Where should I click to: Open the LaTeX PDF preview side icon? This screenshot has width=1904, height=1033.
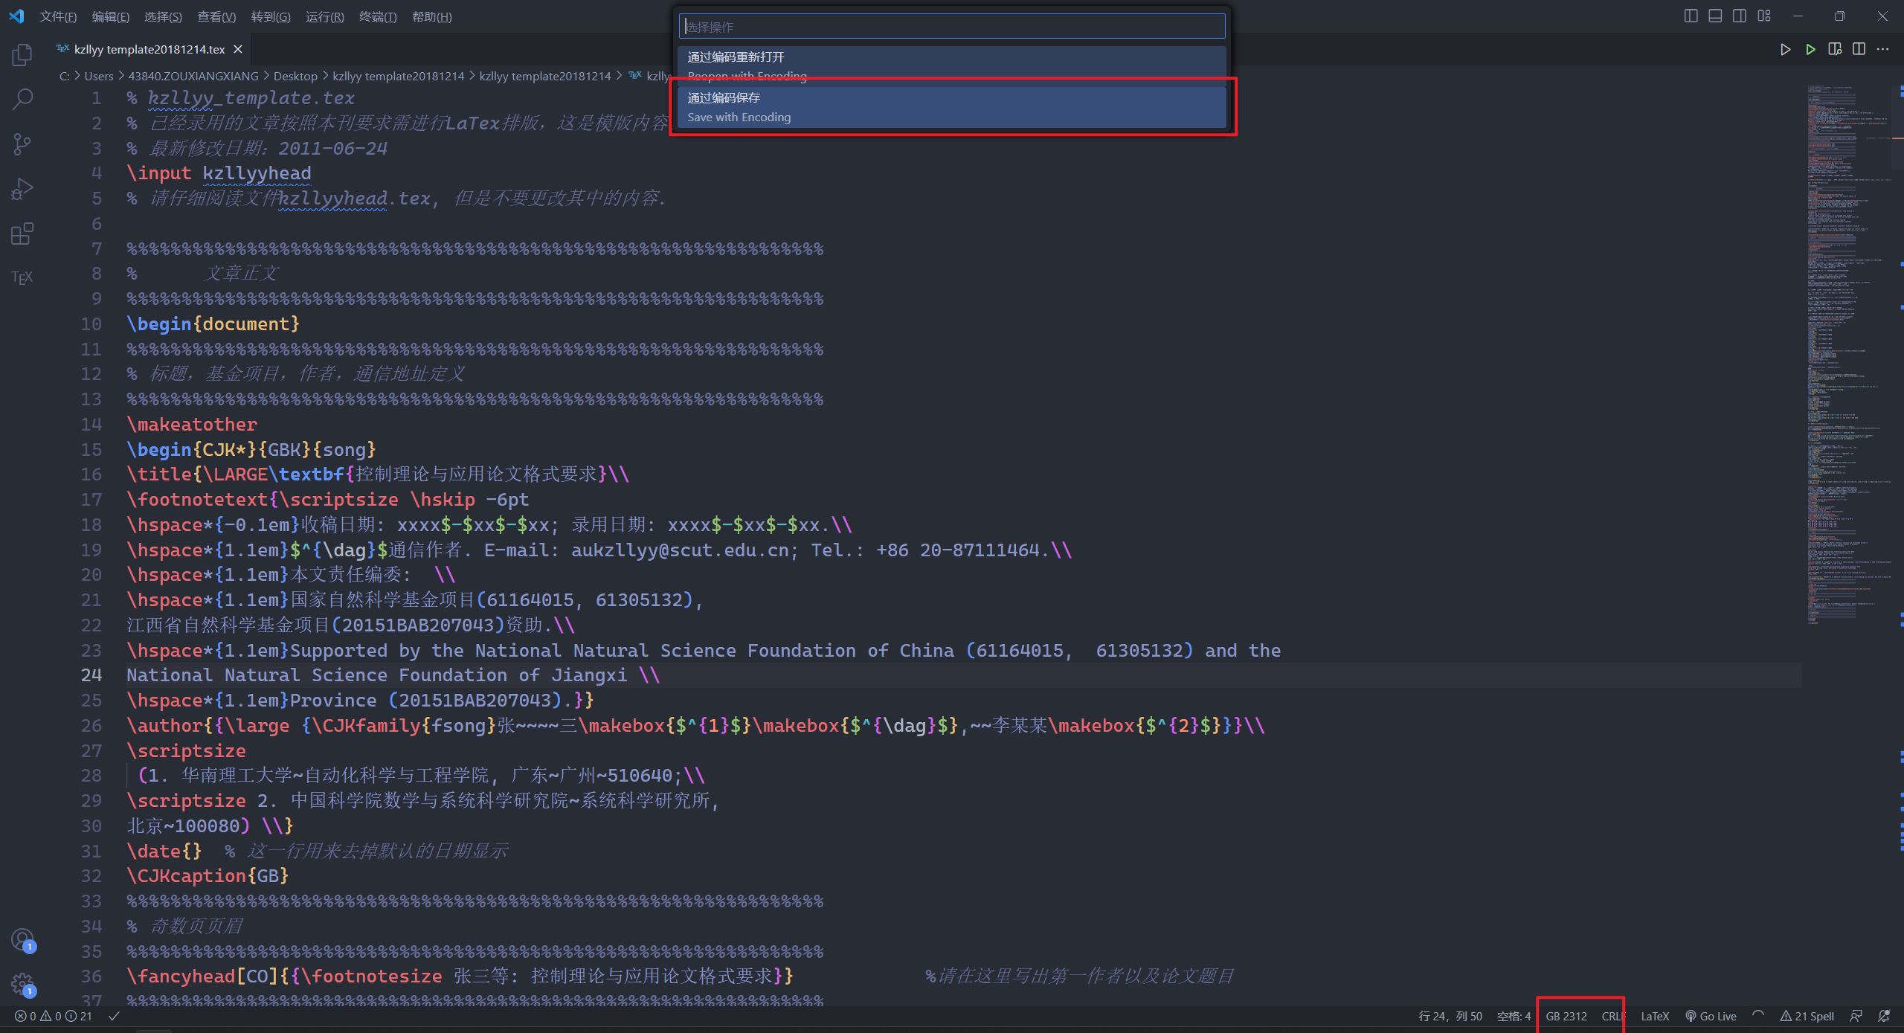point(1835,49)
